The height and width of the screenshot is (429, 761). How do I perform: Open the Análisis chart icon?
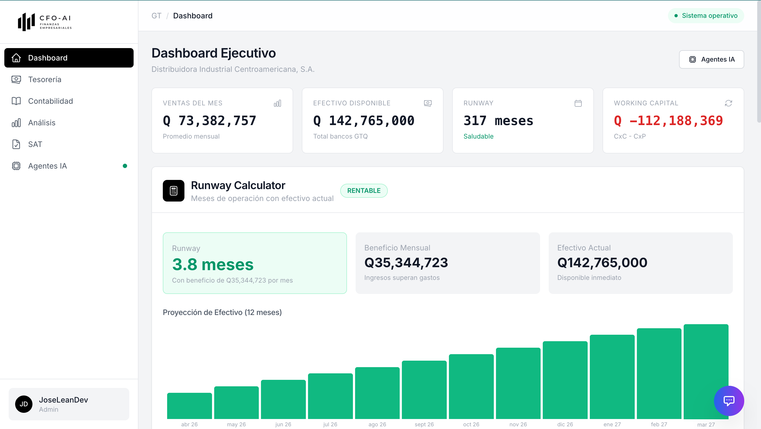click(16, 122)
